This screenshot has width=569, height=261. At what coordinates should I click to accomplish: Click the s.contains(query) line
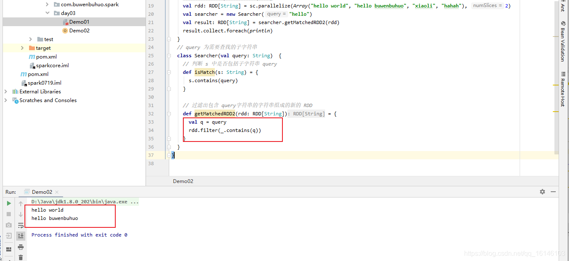213,80
